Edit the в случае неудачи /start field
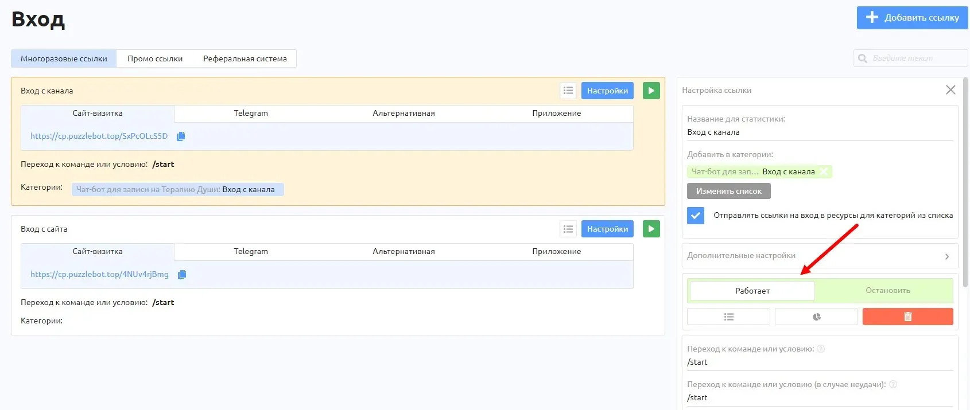 (820, 398)
